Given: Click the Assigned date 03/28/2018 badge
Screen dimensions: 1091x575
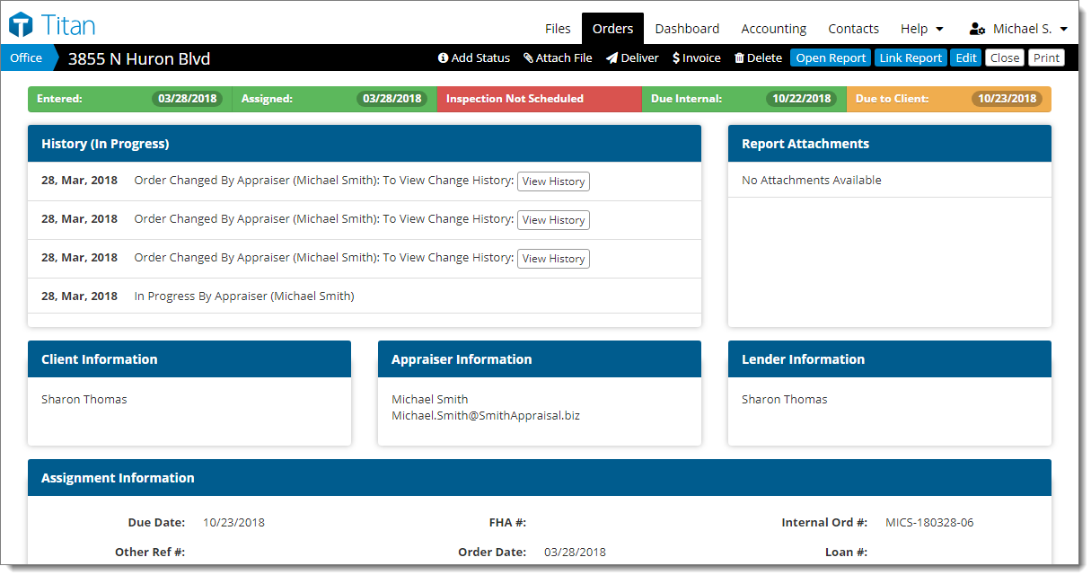Looking at the screenshot, I should [392, 99].
